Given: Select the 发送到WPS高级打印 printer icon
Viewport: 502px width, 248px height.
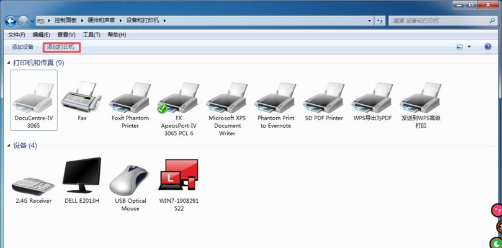Looking at the screenshot, I should click(x=421, y=97).
